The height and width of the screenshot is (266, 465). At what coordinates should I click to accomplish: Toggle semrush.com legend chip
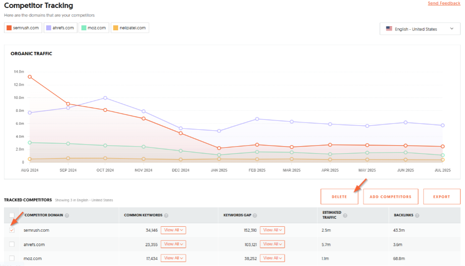pyautogui.click(x=23, y=28)
